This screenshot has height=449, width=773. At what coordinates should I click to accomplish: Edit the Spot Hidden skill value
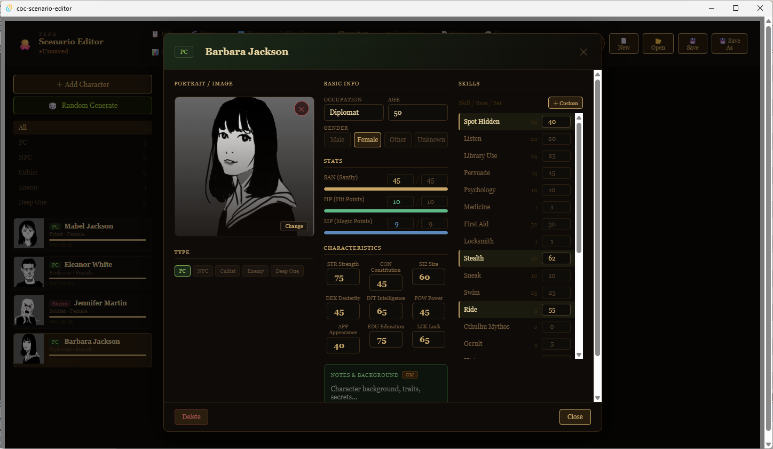click(556, 122)
